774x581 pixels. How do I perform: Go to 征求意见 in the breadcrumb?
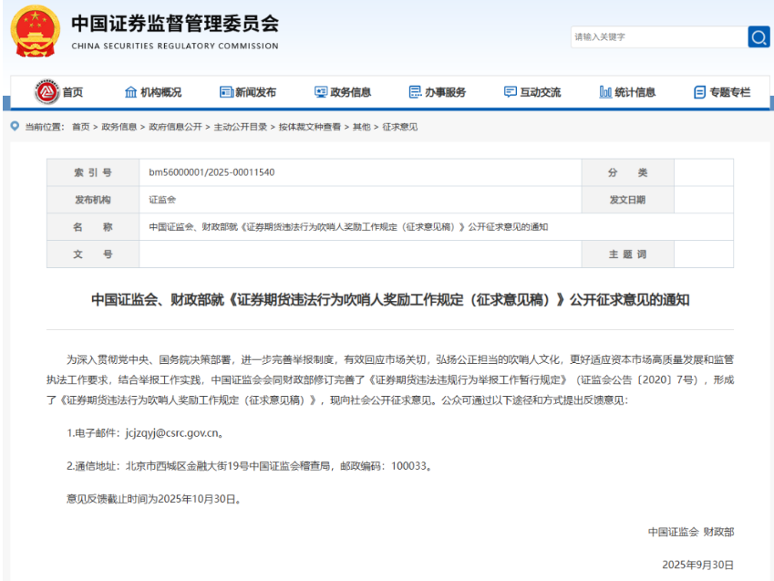(x=400, y=127)
